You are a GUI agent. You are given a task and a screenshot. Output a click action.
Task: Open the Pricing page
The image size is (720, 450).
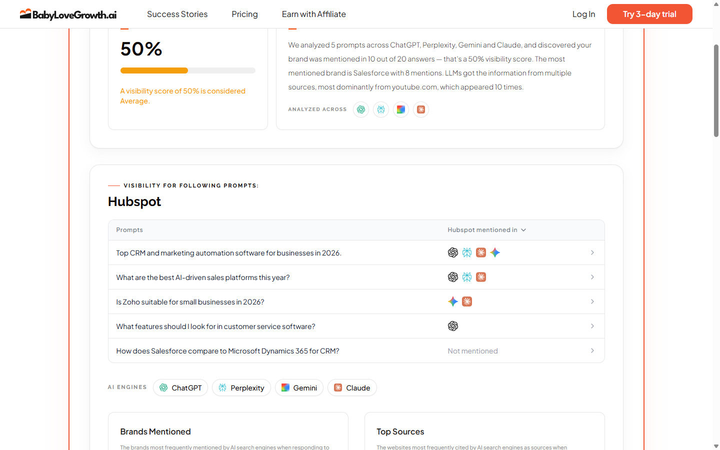244,14
